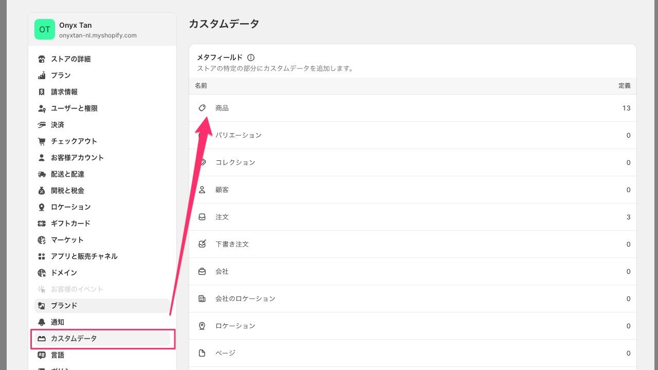Select ドメイン in sidebar

click(102, 273)
